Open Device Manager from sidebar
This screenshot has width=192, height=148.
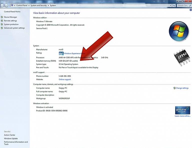[x=11, y=17]
